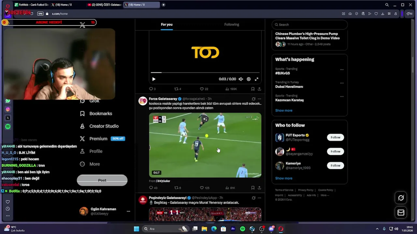Open Opera AI button in toolbar
Image resolution: width=417 pixels, height=234 pixels.
pos(410,14)
